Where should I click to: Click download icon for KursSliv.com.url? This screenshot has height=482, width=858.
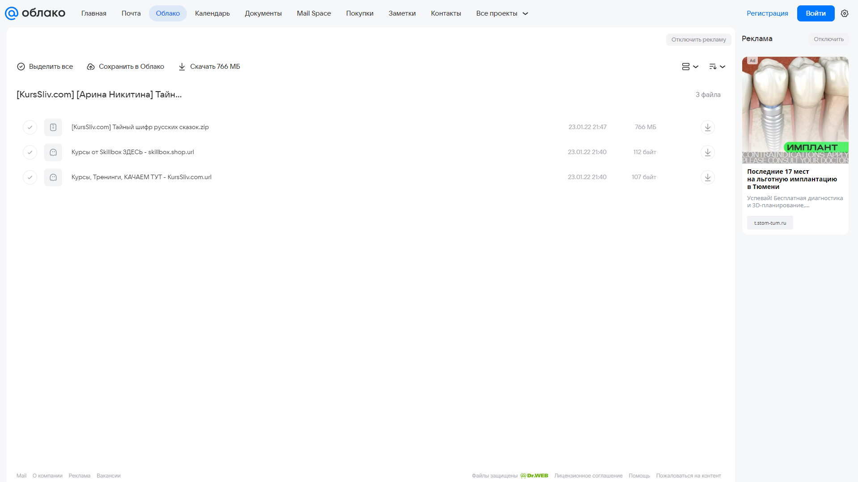pos(707,177)
